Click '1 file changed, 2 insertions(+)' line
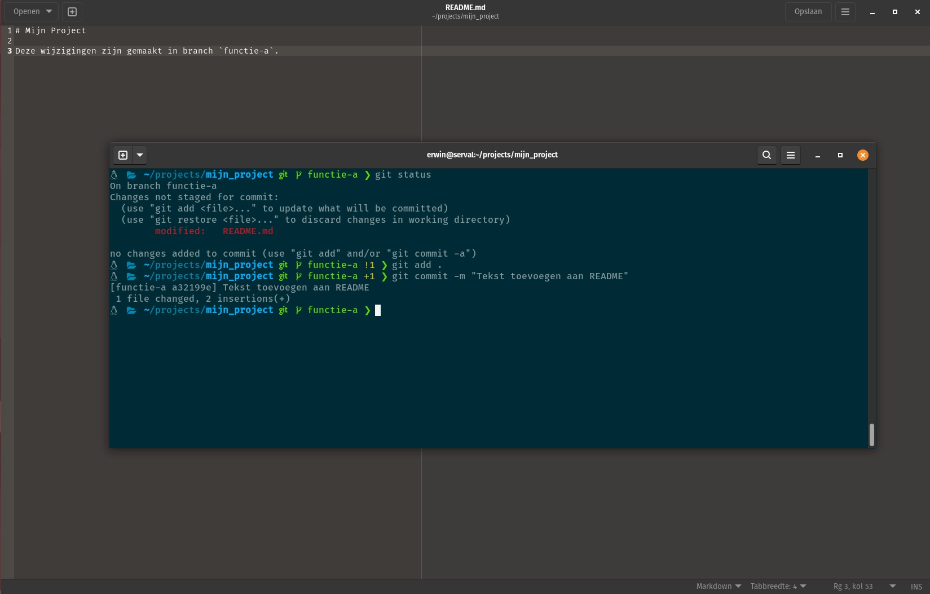 pos(203,299)
